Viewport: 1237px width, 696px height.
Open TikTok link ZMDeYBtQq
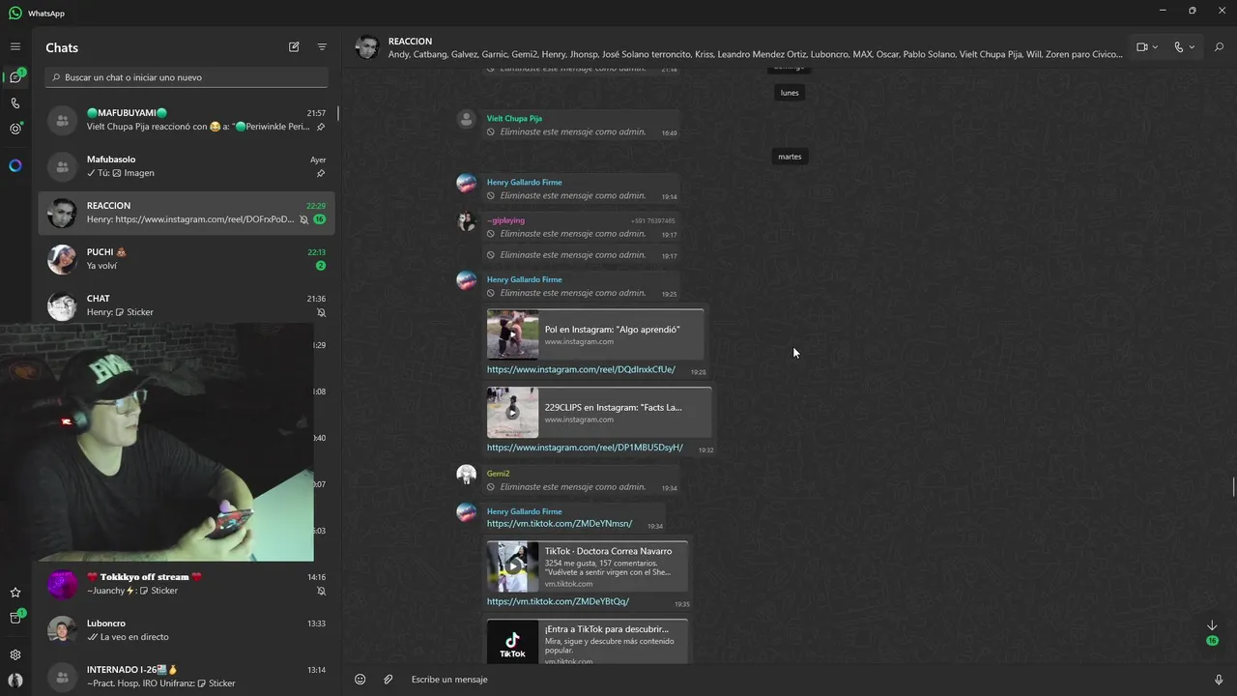coord(558,601)
